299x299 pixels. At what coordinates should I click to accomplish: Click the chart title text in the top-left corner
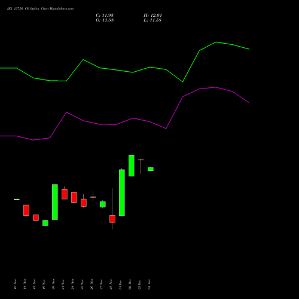40,9
